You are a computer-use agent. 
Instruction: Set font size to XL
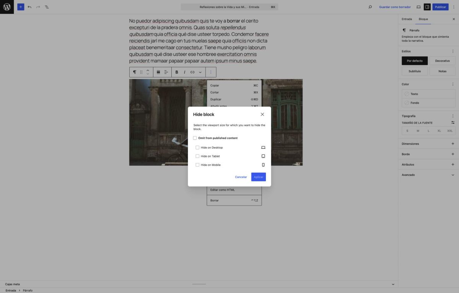click(x=439, y=131)
